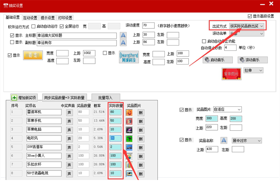Click the 雷诺耳机 prize picture
This screenshot has height=187, width=280.
click(129, 112)
